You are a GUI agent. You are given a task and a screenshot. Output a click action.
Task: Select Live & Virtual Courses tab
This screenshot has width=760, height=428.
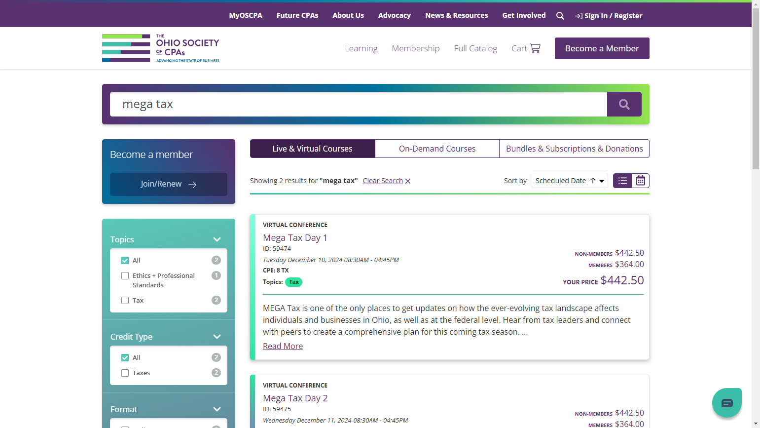click(x=313, y=149)
